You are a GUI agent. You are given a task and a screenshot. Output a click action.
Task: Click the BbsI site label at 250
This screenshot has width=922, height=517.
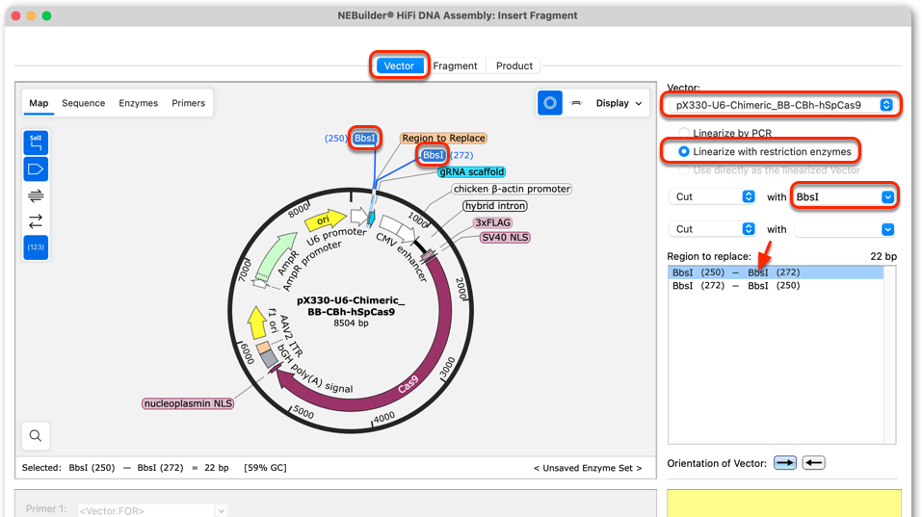pyautogui.click(x=364, y=138)
